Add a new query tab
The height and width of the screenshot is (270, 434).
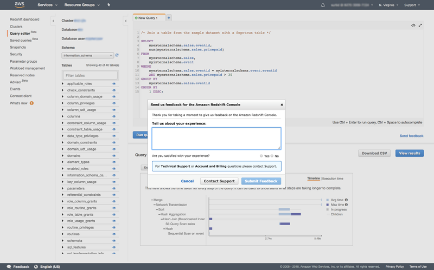169,18
